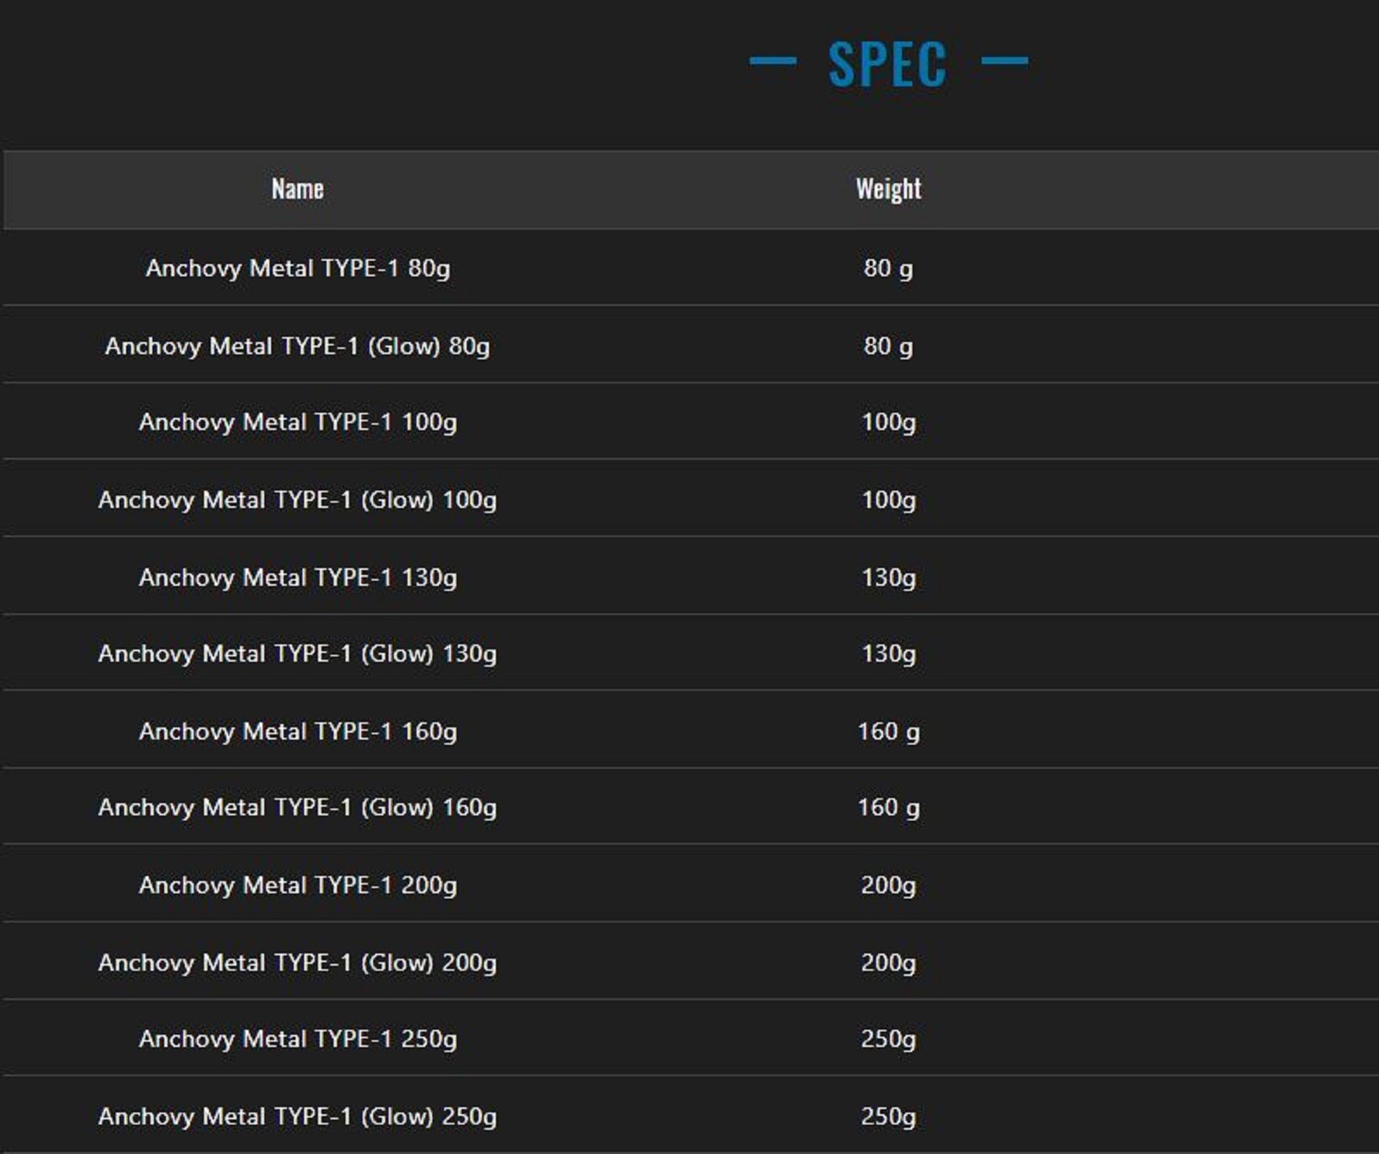Click Anchovy Metal TYPE-1 100g name cell
This screenshot has width=1379, height=1154.
click(x=297, y=422)
